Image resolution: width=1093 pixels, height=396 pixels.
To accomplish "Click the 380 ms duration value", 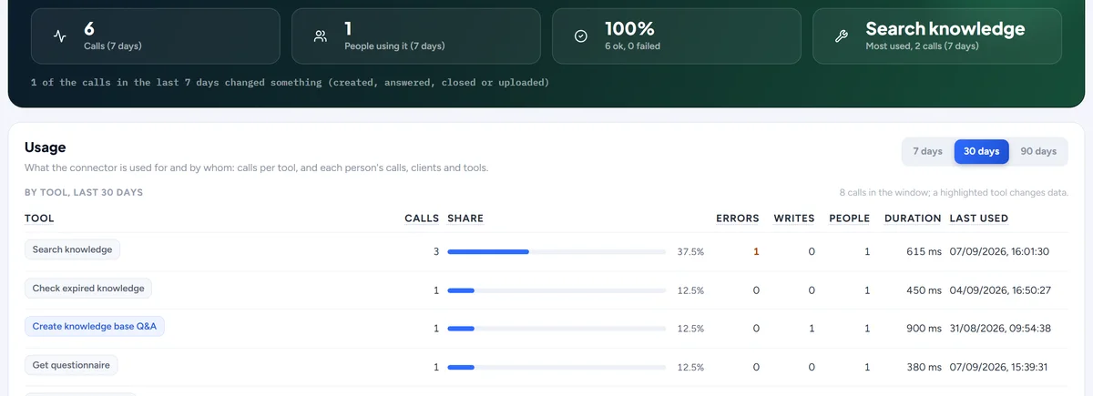I will point(924,367).
